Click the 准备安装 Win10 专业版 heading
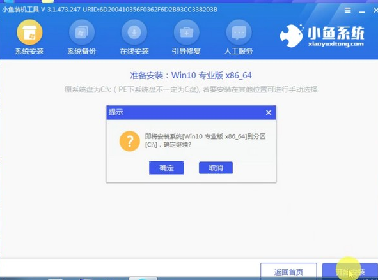Viewport: 378px width, 280px height. (191, 75)
